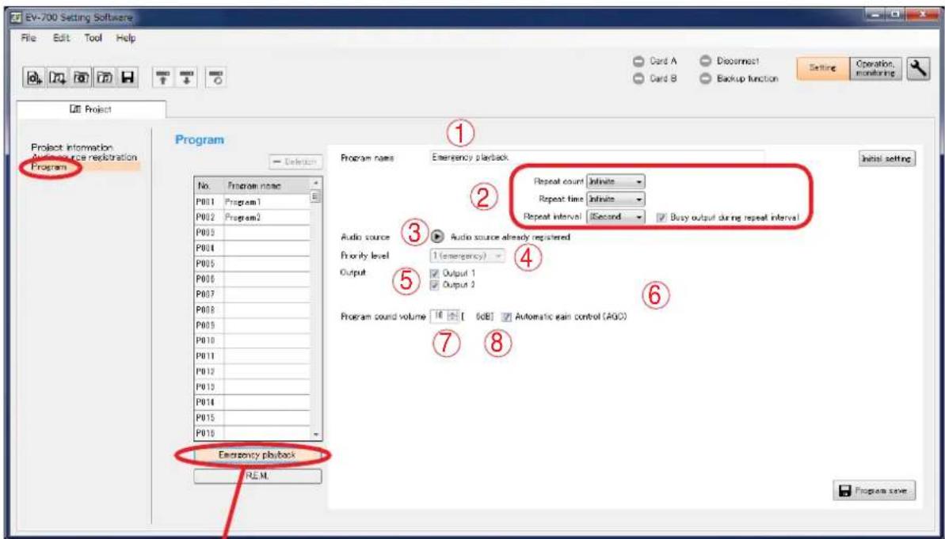
Task: Select the empty P014 row
Action: (x=253, y=401)
